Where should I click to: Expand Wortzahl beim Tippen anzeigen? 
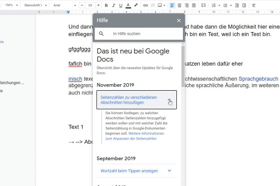[x=137, y=171]
